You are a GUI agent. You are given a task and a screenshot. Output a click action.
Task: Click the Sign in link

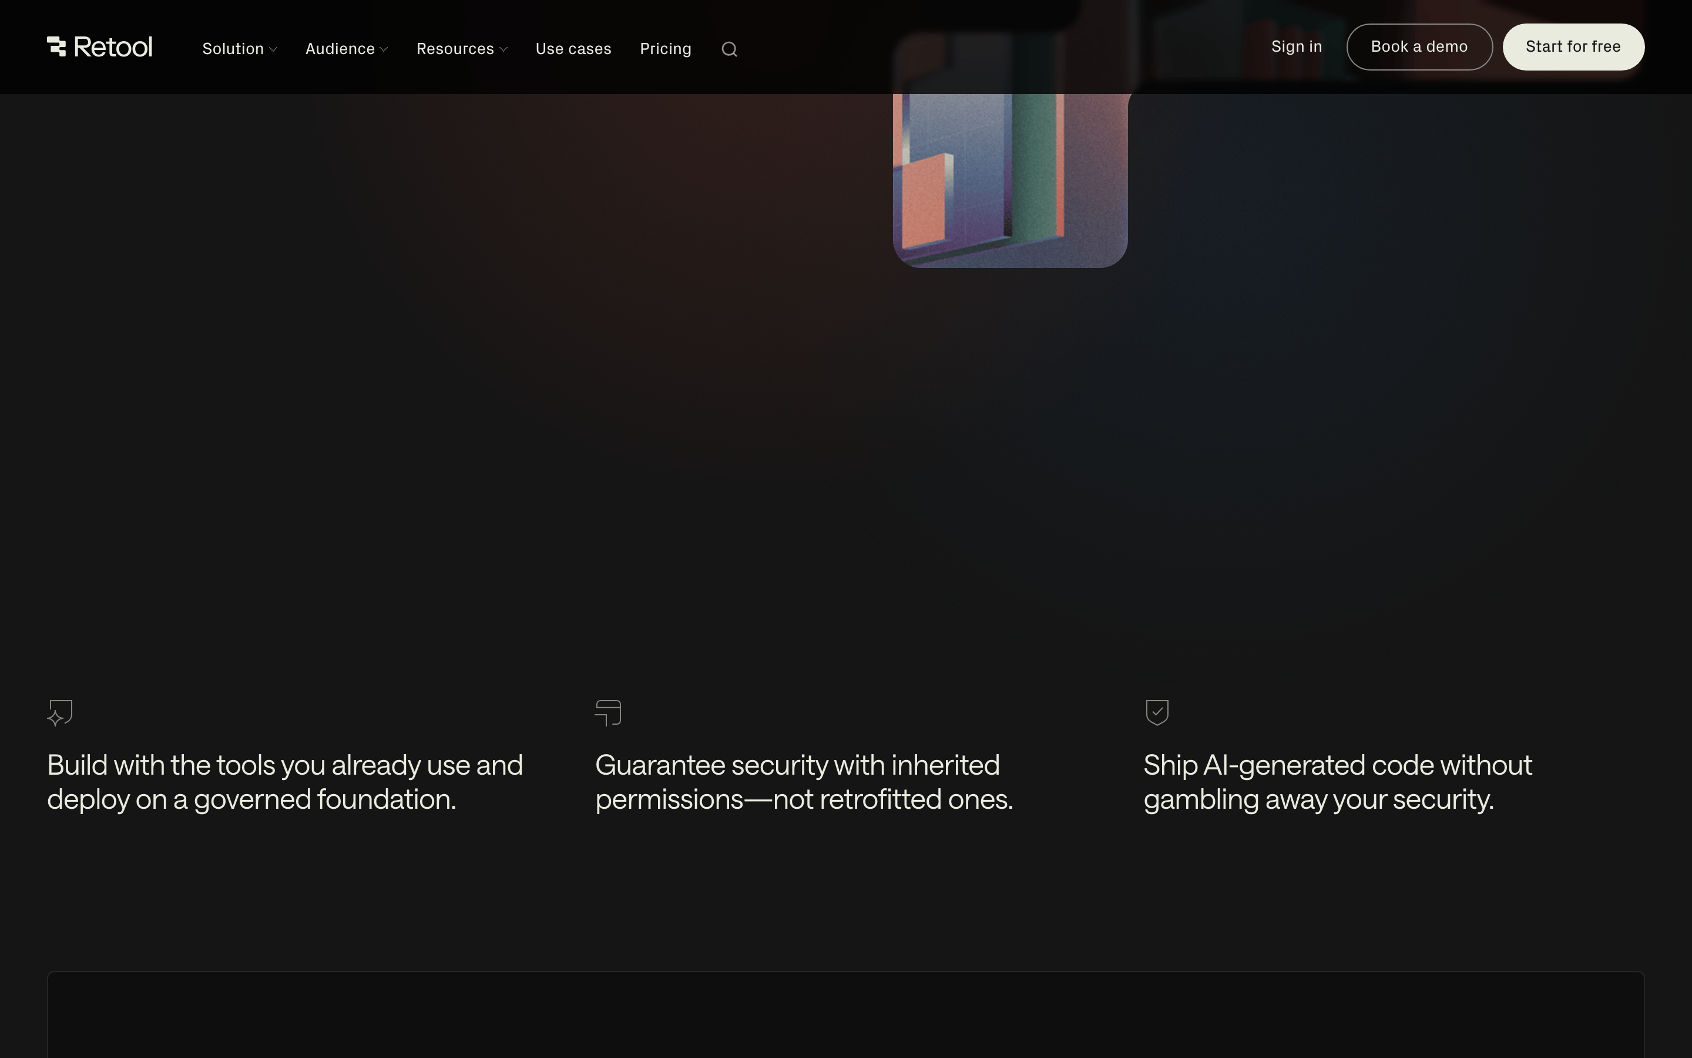[x=1296, y=47]
